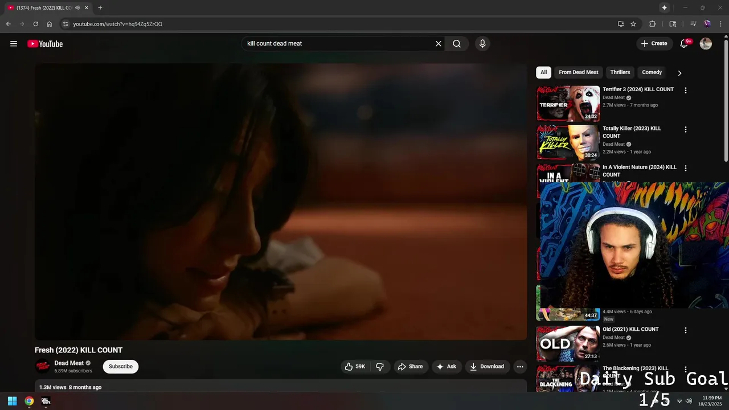Subscribe to Dead Meat channel
The height and width of the screenshot is (410, 729).
[121, 367]
